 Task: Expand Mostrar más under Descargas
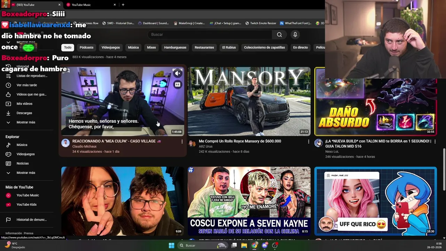pyautogui.click(x=26, y=122)
